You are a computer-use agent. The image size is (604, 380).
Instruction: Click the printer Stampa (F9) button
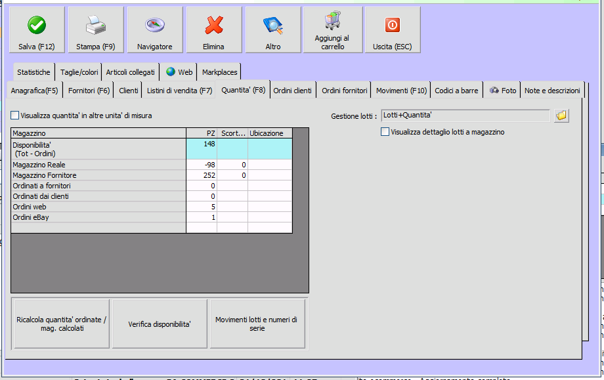click(x=96, y=30)
